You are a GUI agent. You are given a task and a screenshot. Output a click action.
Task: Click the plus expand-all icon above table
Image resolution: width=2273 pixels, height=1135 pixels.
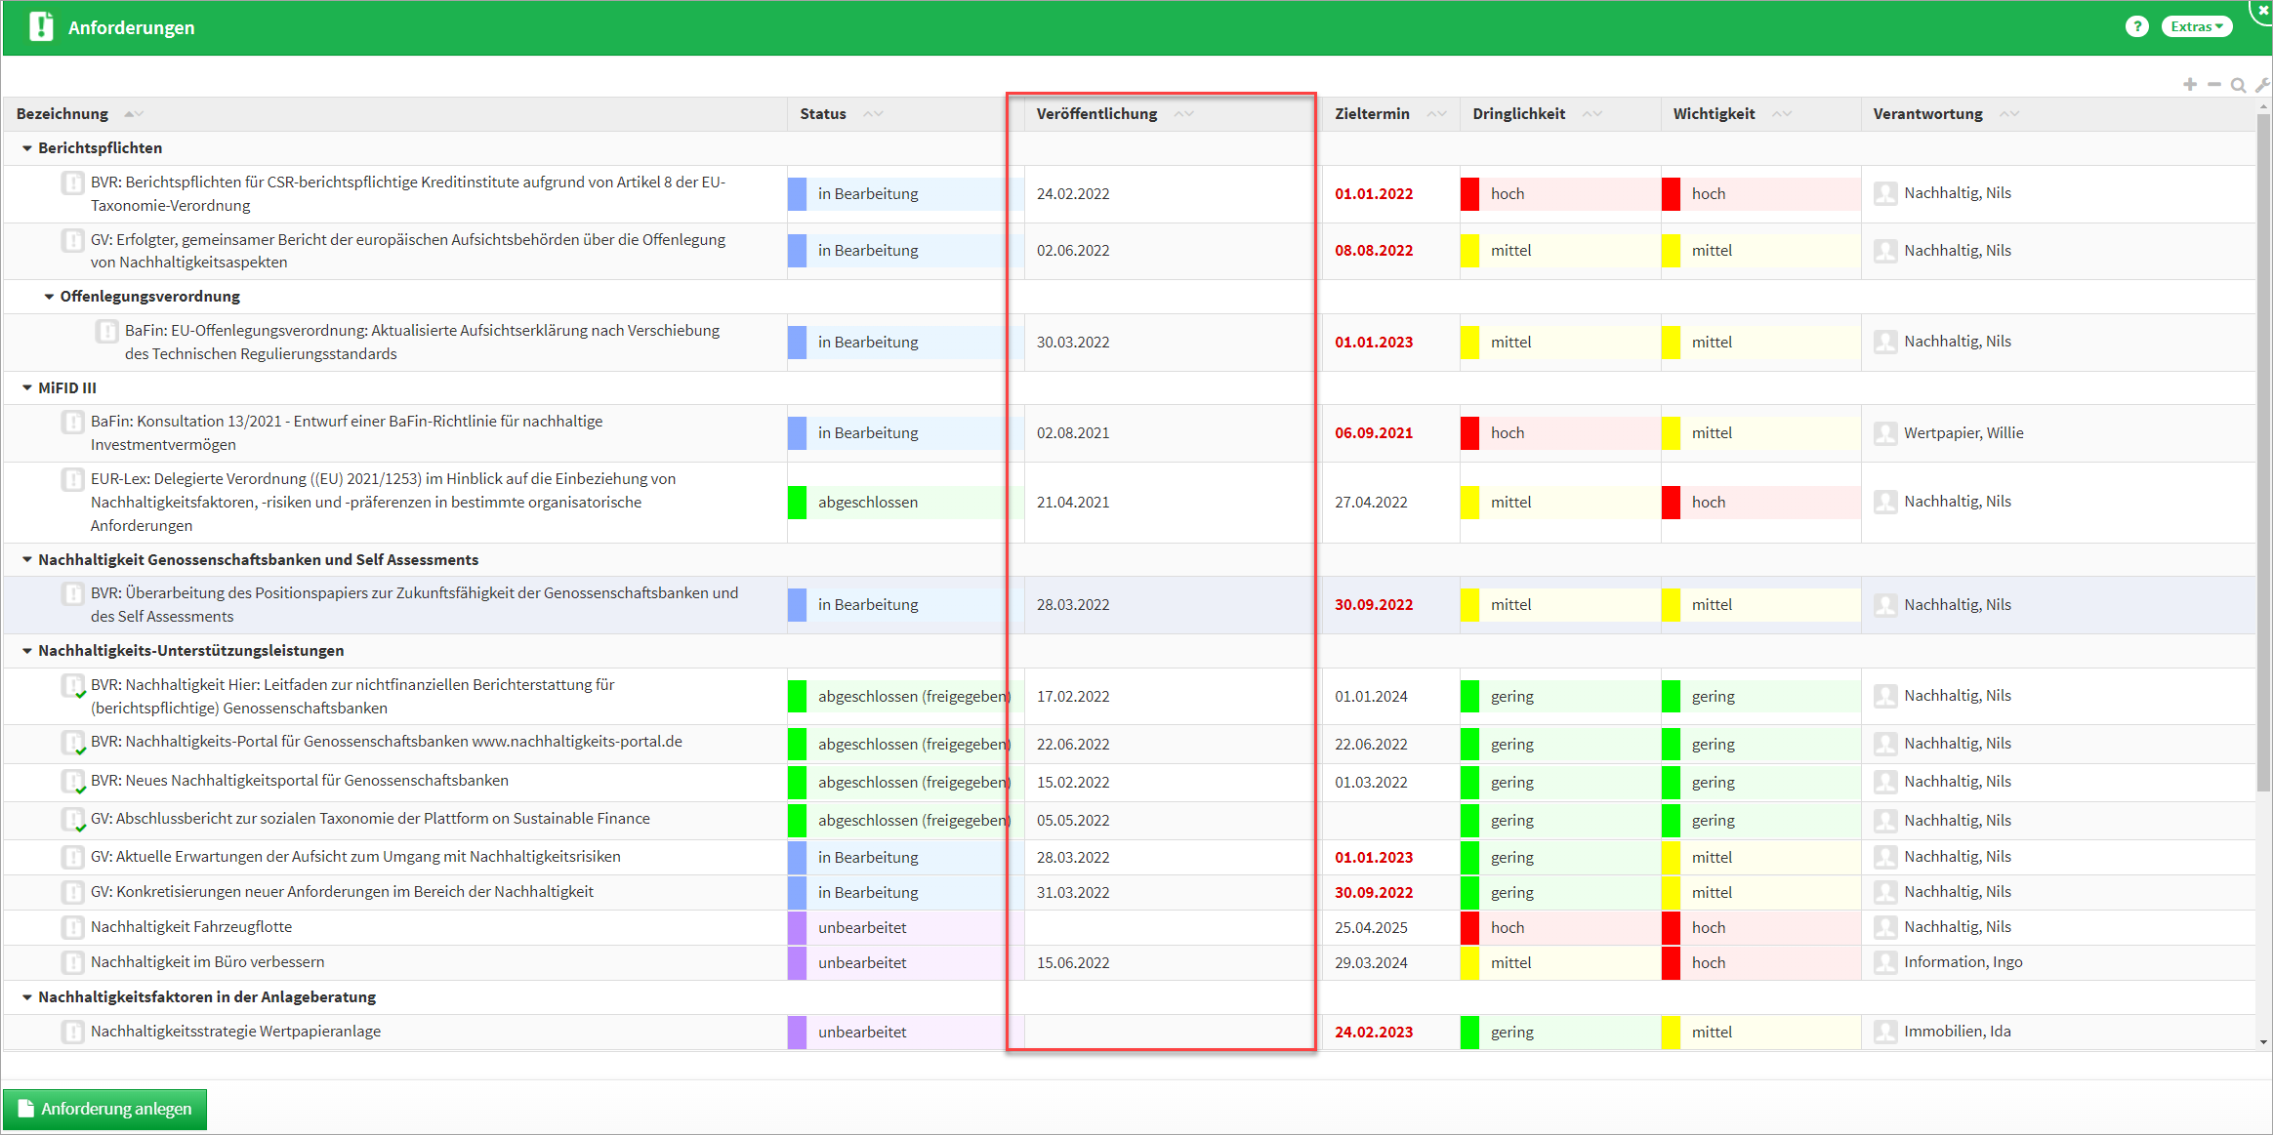click(x=2190, y=85)
